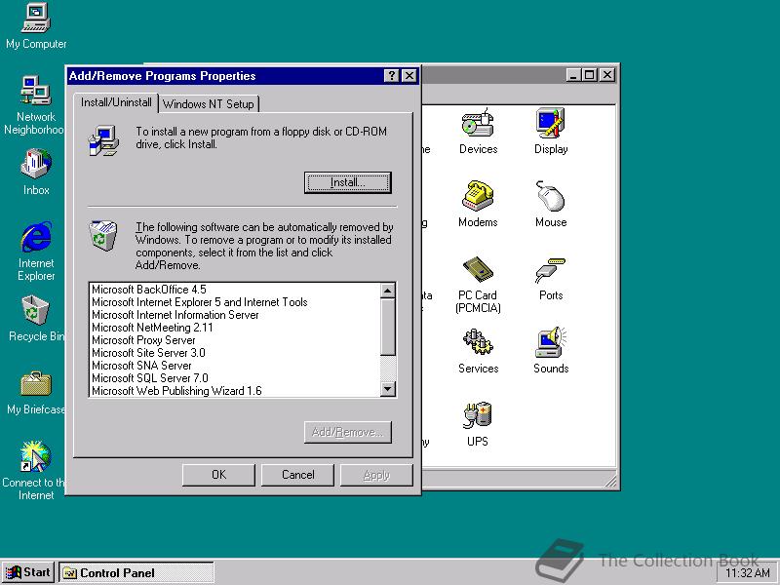
Task: Select the Display icon in Control Panel
Action: [x=551, y=132]
